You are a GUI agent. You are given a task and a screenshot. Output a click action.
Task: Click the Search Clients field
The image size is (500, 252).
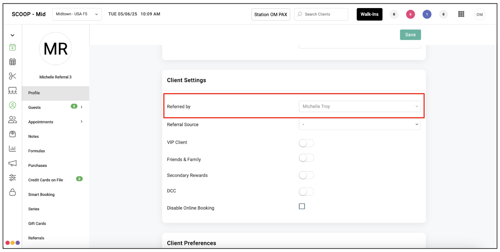click(x=321, y=14)
